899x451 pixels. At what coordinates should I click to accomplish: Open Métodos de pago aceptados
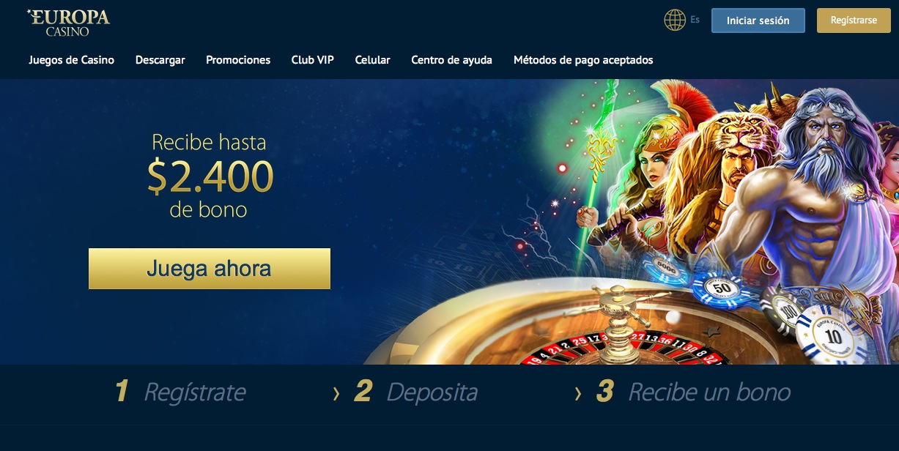[x=583, y=60]
